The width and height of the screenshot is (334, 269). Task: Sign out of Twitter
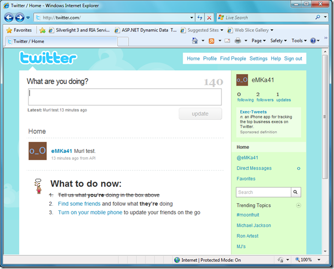(x=293, y=59)
